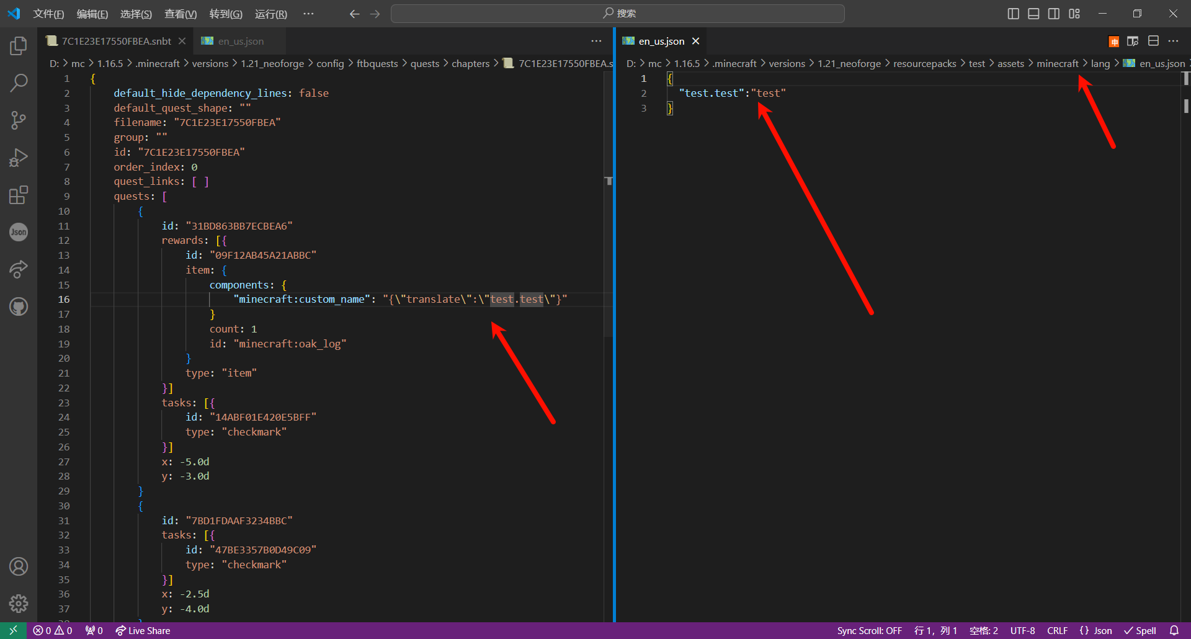Open the 查看(V) menu
The height and width of the screenshot is (639, 1191).
pyautogui.click(x=181, y=14)
